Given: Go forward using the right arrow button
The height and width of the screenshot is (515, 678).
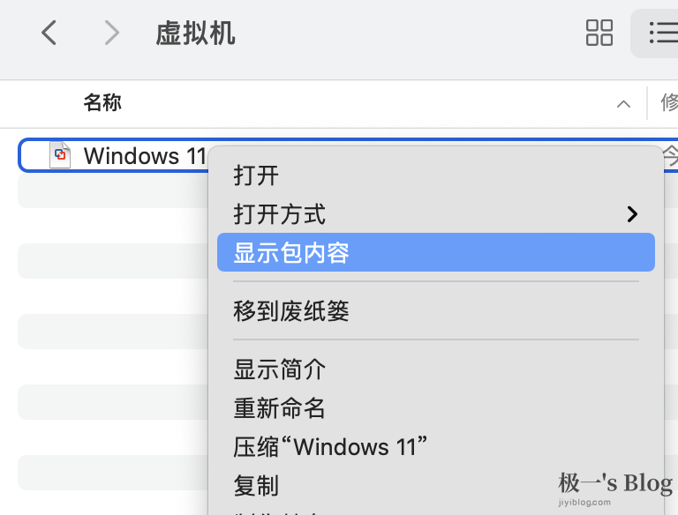Looking at the screenshot, I should pos(112,33).
